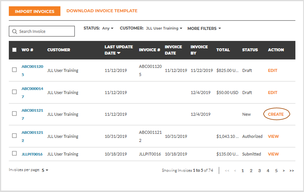304x192 pixels.
Task: Click the Invoice Date column header
Action: (x=173, y=50)
